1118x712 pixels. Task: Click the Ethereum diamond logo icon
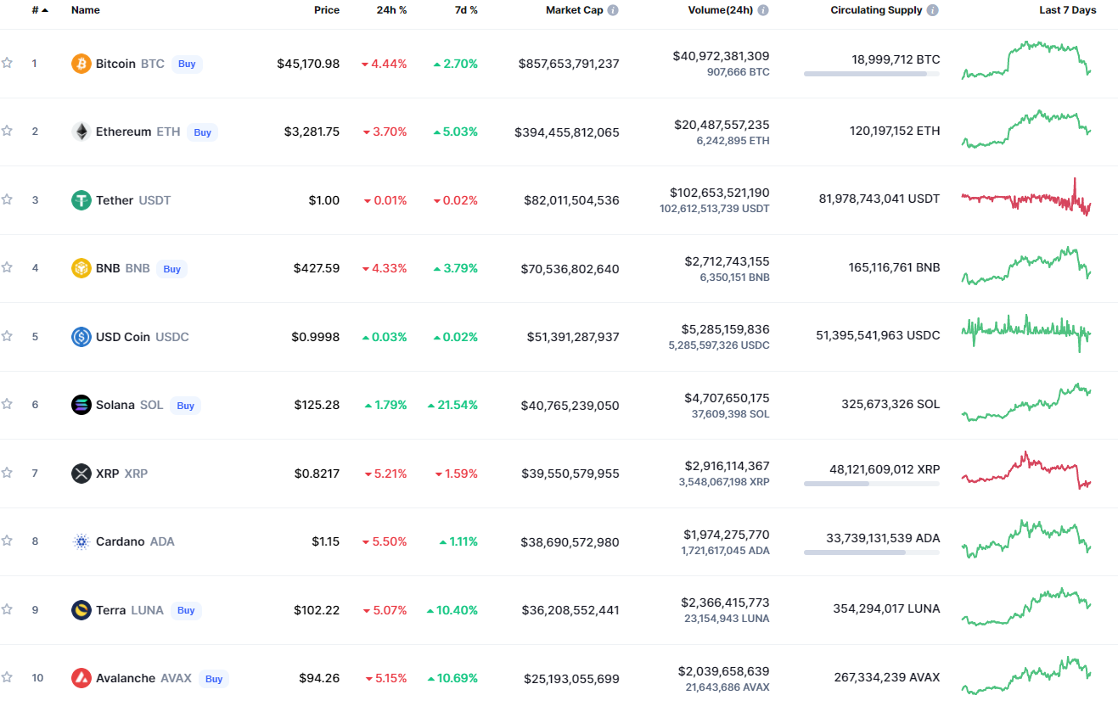coord(81,132)
